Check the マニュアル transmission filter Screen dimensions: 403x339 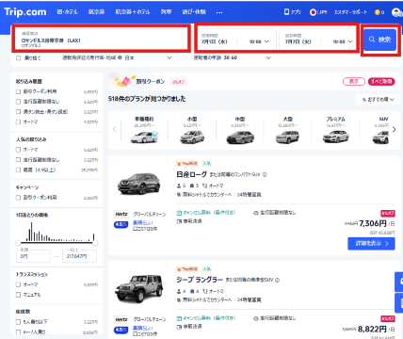[x=19, y=295]
